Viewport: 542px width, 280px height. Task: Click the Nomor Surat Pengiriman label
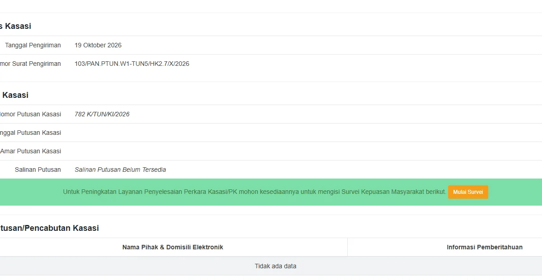[x=30, y=64]
